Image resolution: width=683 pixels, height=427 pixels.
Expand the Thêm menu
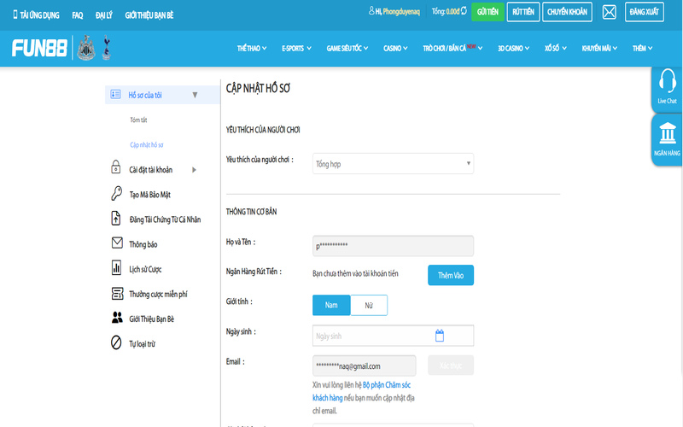tap(643, 49)
